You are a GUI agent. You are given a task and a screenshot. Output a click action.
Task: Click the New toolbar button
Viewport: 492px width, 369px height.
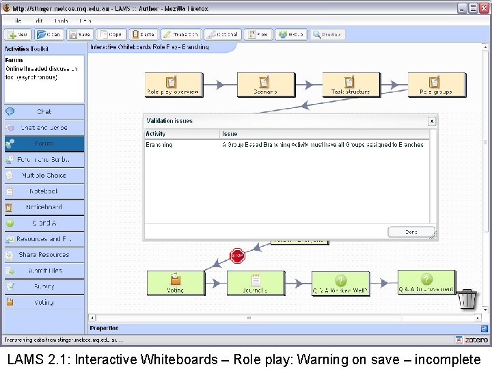[x=18, y=35]
